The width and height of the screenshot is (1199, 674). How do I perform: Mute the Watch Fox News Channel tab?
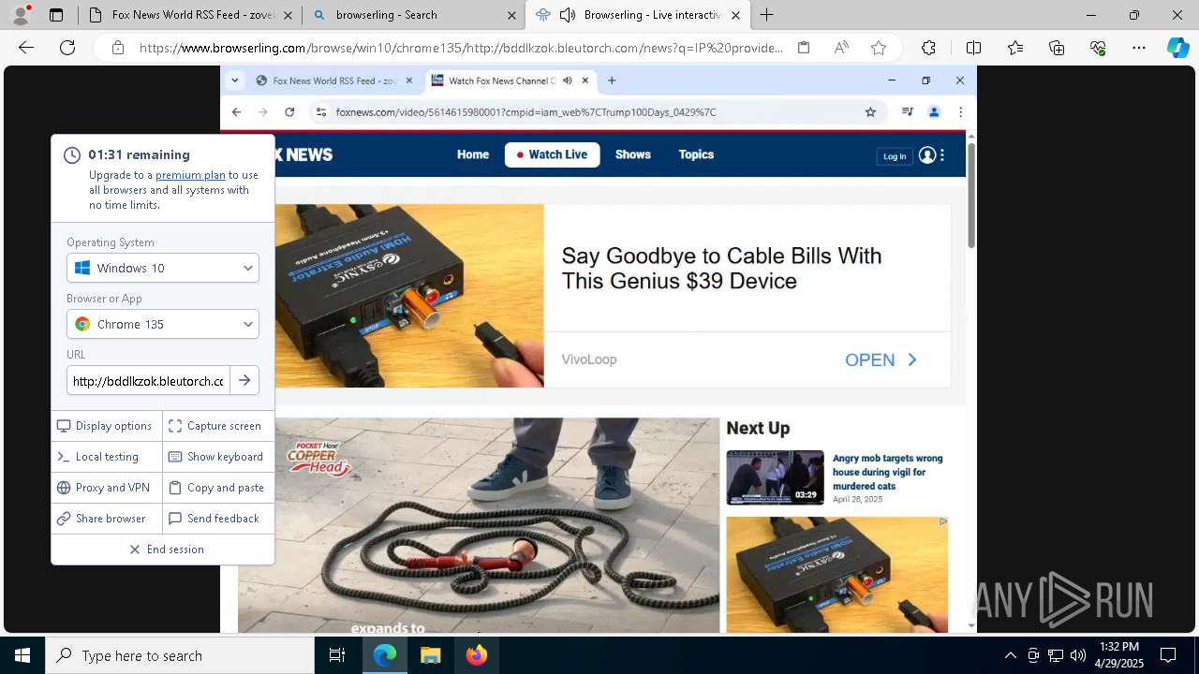coord(567,81)
